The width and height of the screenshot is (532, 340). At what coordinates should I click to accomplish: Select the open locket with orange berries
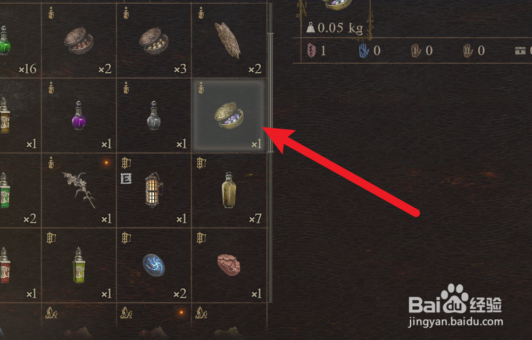79,40
